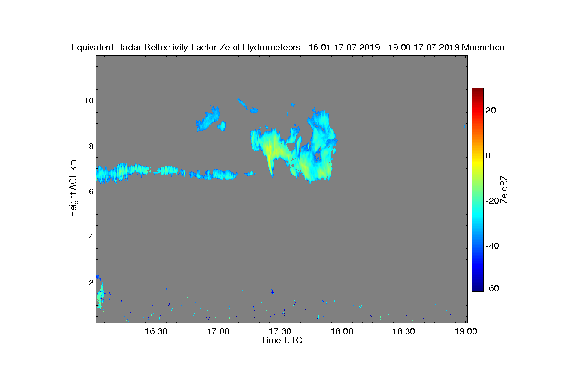Click the plot title 'Equivalent Radar Reflectivity Factor Ze of Hydrometeors'
578x385 pixels.
pos(185,47)
